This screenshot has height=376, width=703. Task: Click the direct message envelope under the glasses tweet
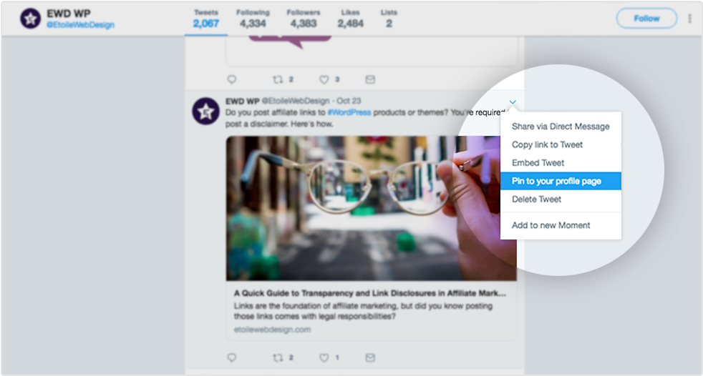tap(370, 357)
